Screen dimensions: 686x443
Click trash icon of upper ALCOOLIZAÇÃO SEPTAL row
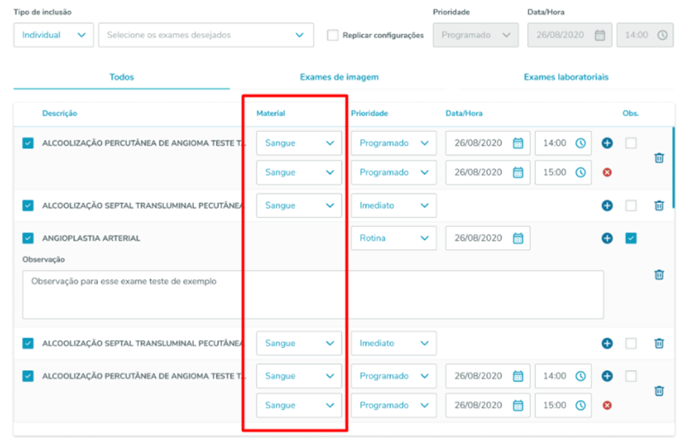[x=659, y=205]
